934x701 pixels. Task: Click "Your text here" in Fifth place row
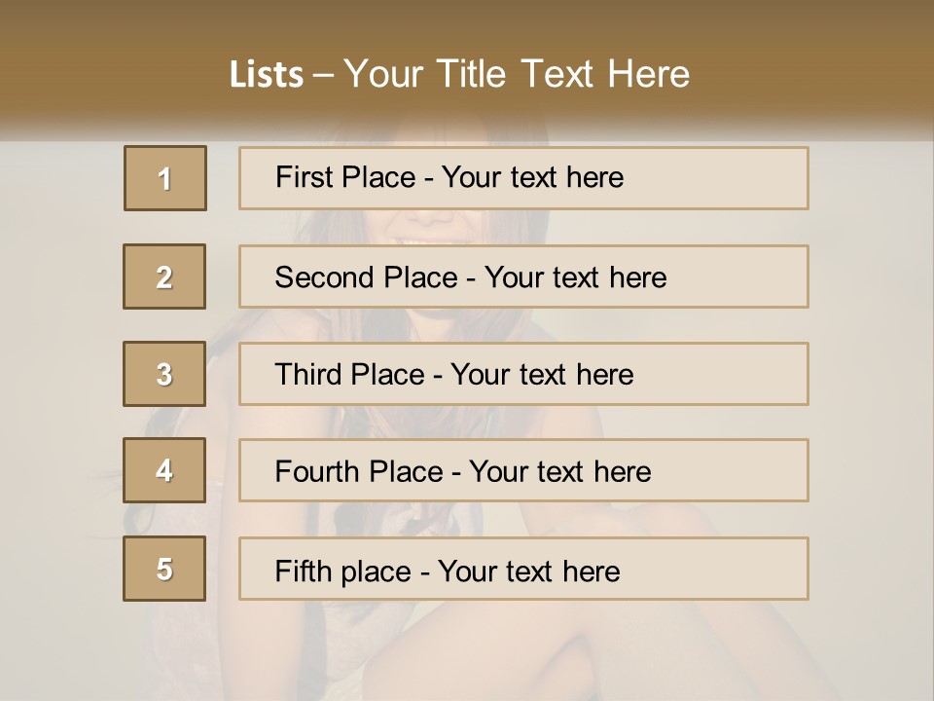pos(528,571)
